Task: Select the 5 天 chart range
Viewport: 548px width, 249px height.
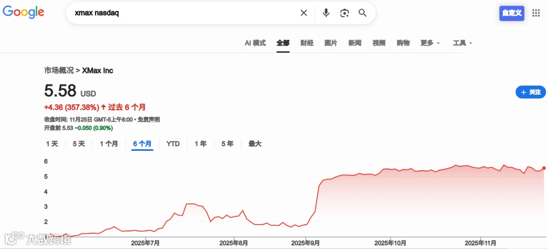Action: [x=79, y=144]
